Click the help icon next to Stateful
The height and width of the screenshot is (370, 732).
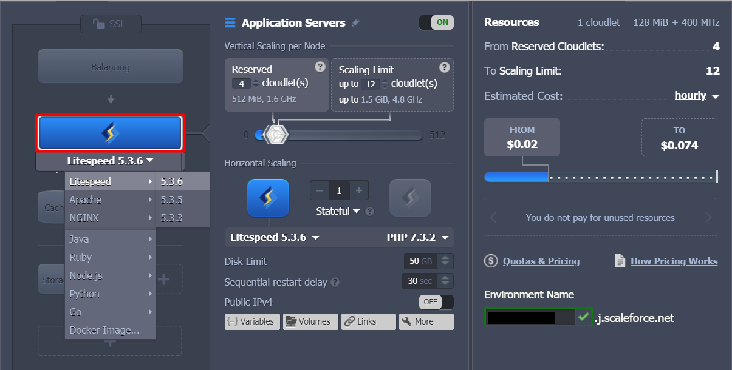369,212
